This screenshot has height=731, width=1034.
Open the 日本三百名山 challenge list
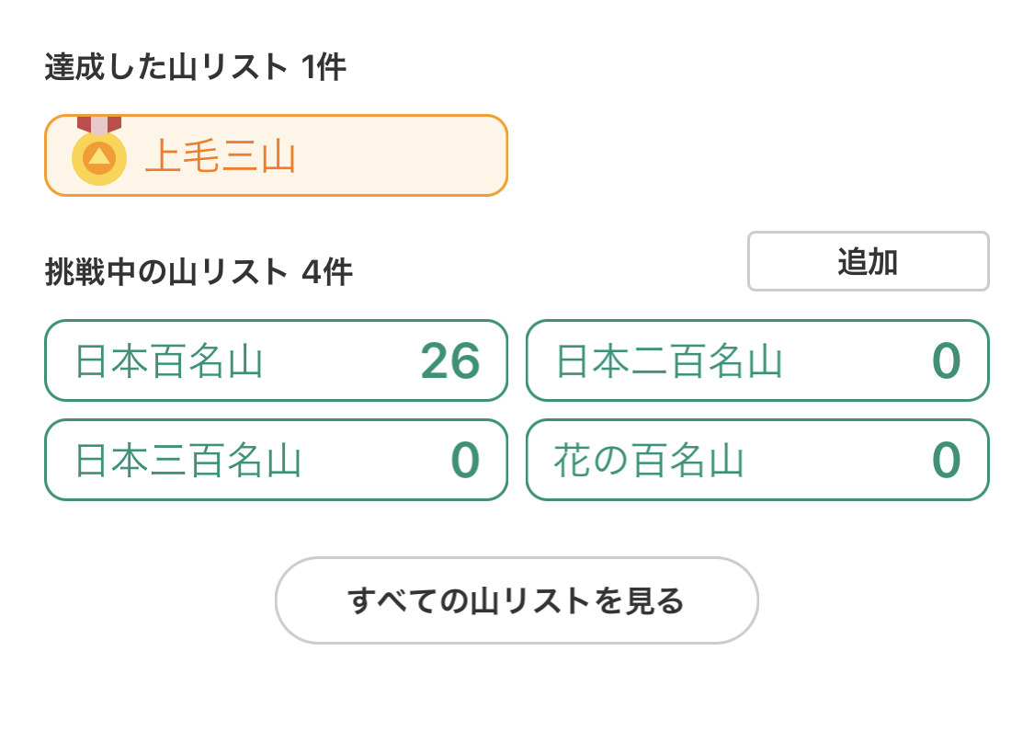coord(276,459)
